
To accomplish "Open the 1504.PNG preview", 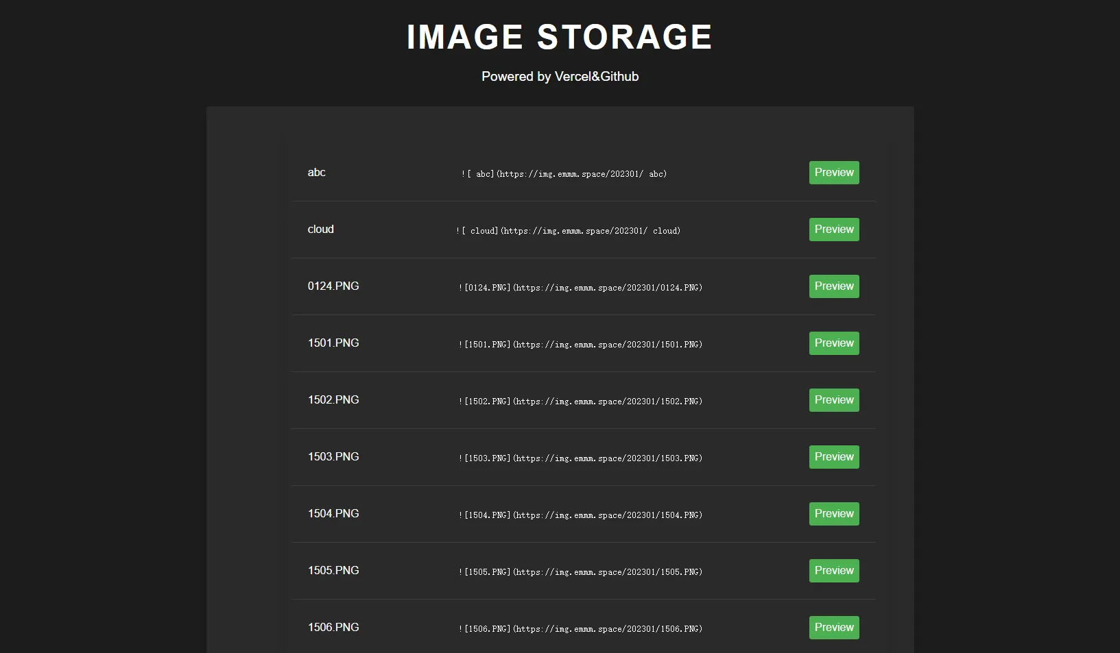I will (833, 514).
